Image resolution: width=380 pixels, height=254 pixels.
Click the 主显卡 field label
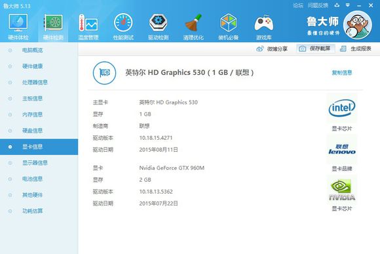point(100,102)
